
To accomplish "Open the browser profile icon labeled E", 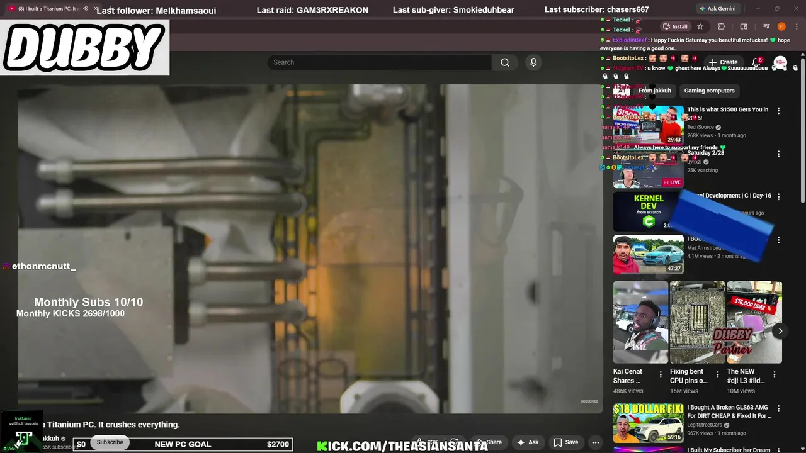I will click(781, 26).
